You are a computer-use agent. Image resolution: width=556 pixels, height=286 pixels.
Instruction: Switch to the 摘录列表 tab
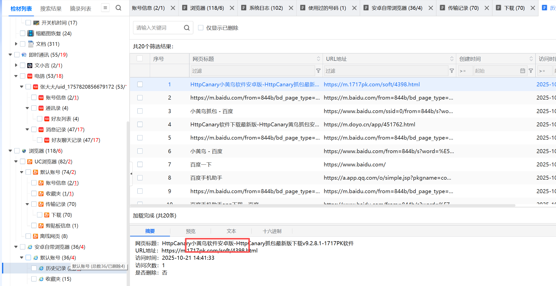81,9
